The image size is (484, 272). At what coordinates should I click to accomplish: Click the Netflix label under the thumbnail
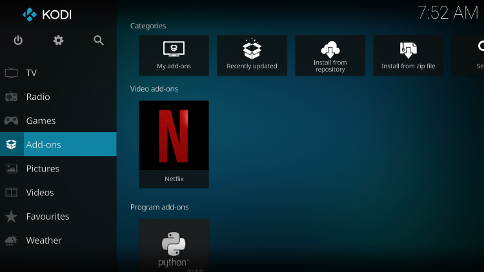pyautogui.click(x=174, y=179)
